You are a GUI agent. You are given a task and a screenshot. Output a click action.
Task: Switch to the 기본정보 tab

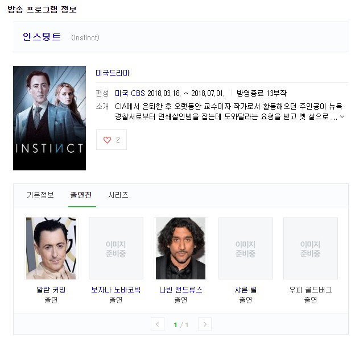point(40,195)
